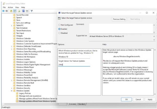The height and width of the screenshot is (109, 157).
Task: Click the Supported on scroll down arrow
Action: pos(154,40)
